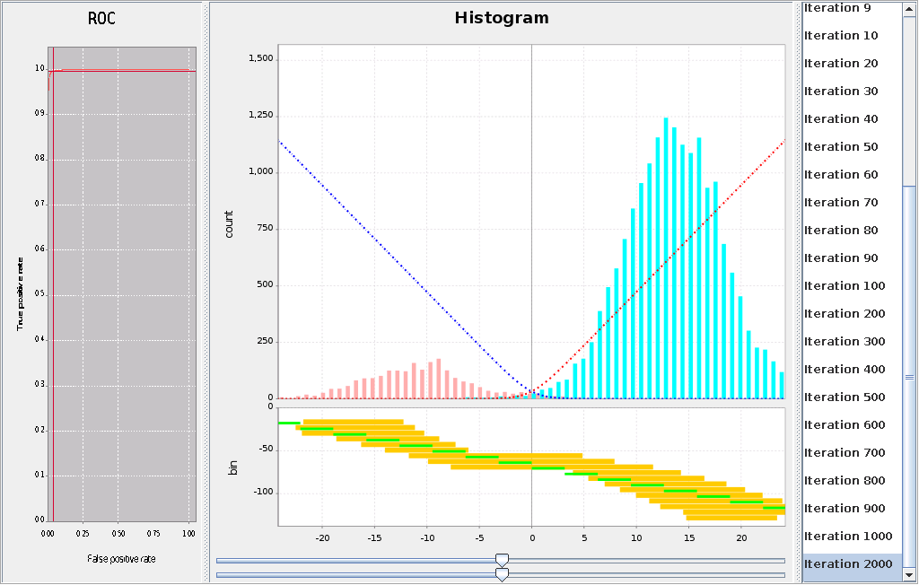
Task: Click Iteration 700 in the list
Action: click(844, 453)
